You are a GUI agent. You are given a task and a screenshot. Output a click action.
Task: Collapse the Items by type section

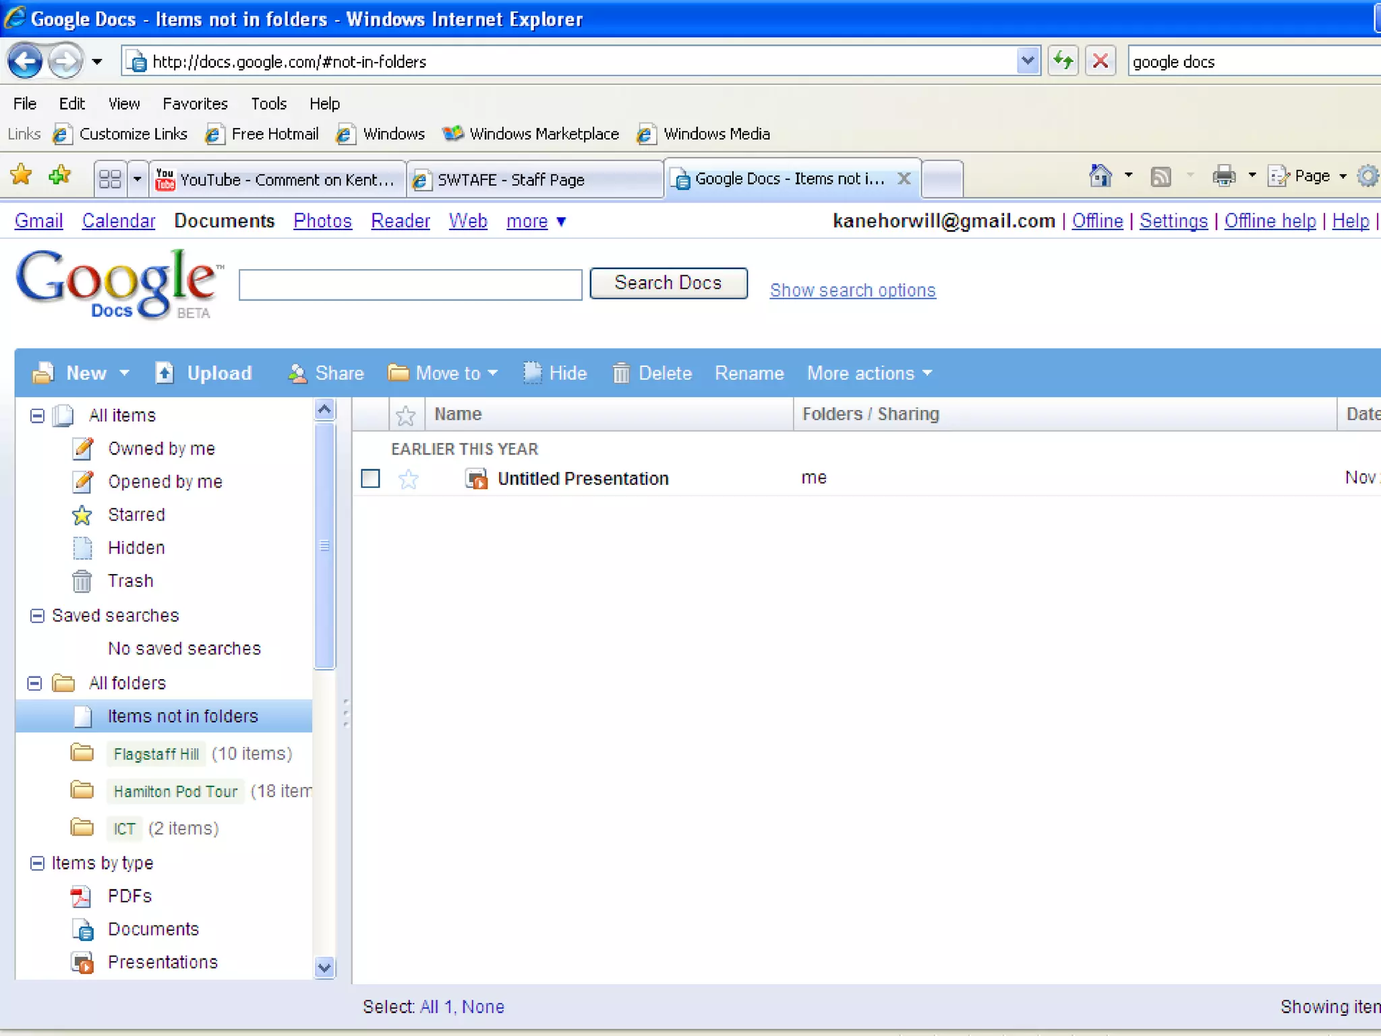[x=37, y=863]
